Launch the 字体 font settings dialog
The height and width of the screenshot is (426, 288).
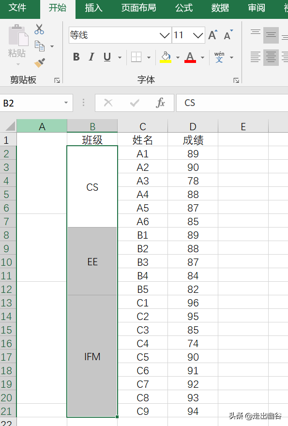[x=236, y=80]
